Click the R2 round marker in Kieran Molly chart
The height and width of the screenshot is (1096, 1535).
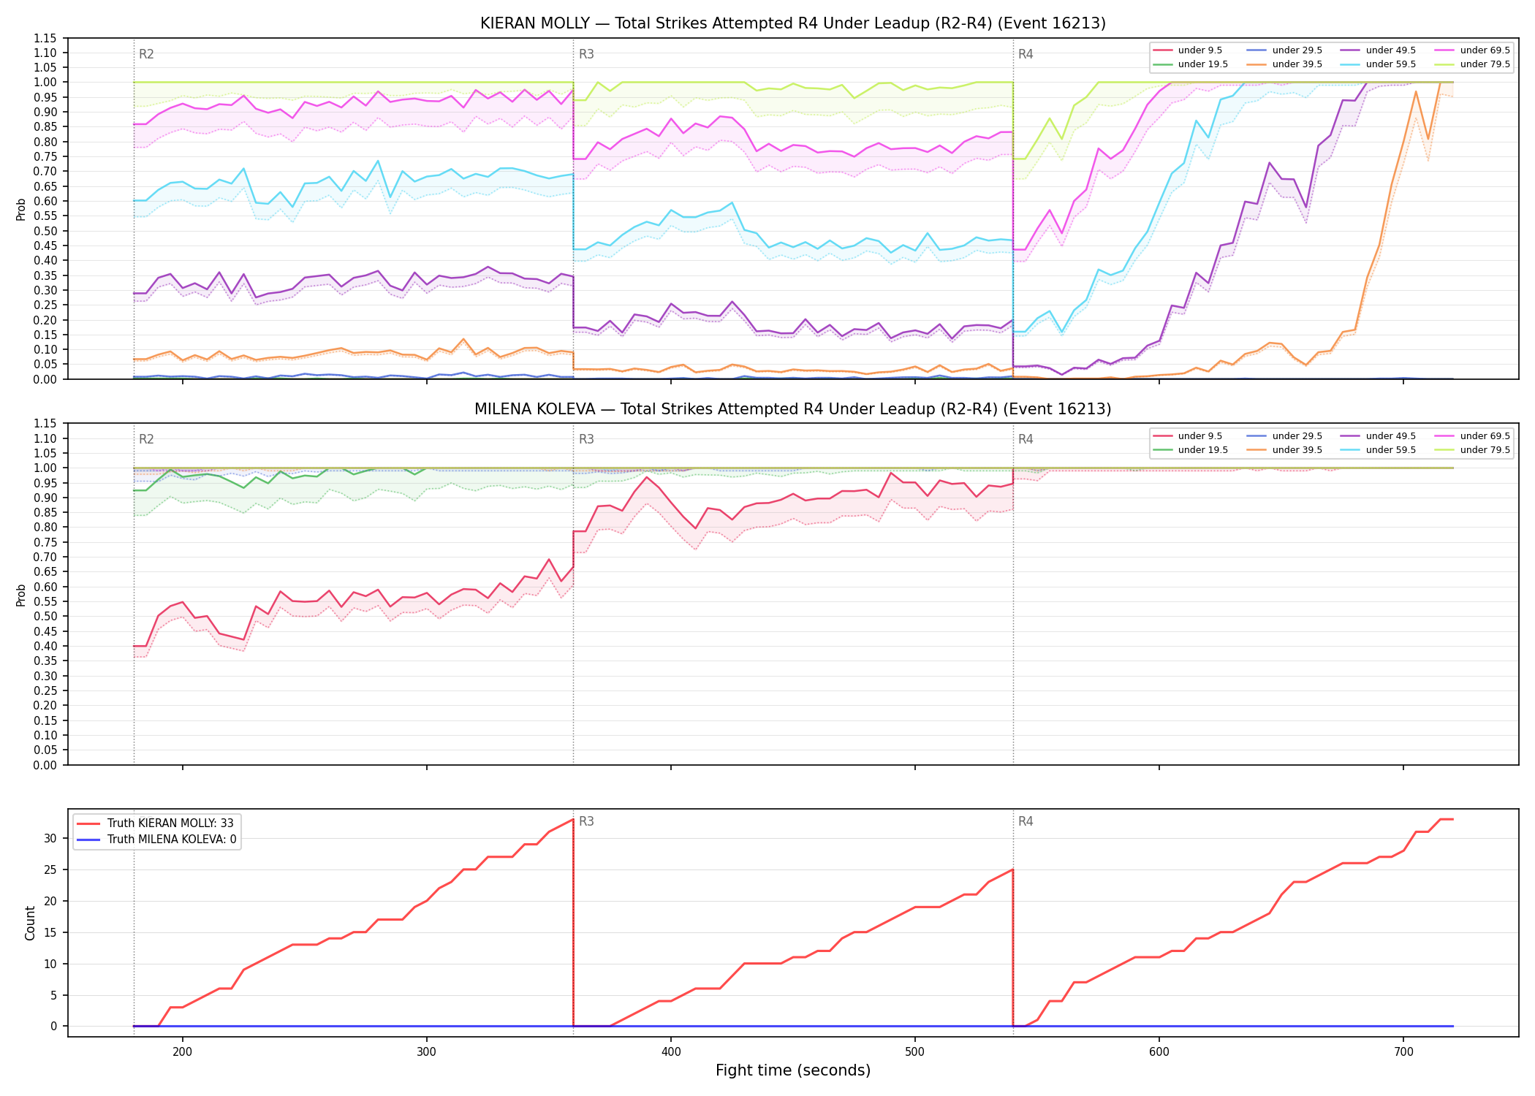coord(146,54)
